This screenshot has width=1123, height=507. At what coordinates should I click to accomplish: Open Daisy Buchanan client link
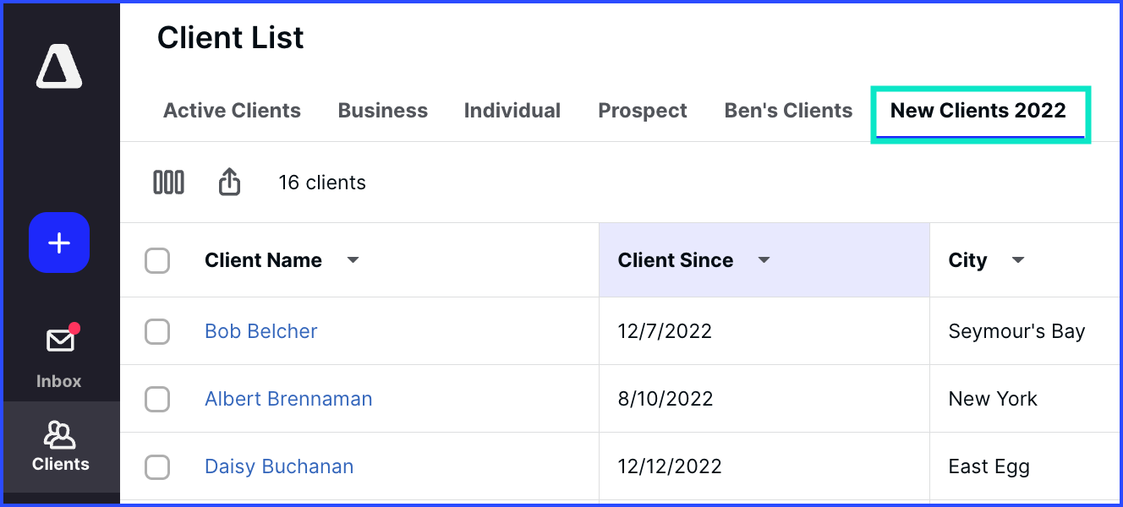(279, 466)
